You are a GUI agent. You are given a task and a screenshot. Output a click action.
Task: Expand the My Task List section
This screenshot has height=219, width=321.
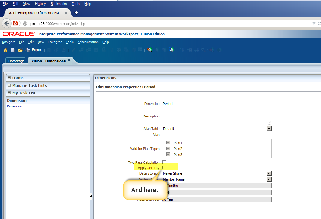click(9, 93)
